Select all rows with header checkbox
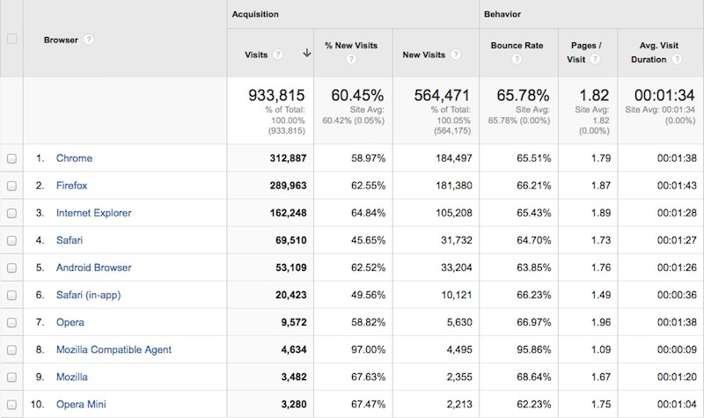 [11, 39]
